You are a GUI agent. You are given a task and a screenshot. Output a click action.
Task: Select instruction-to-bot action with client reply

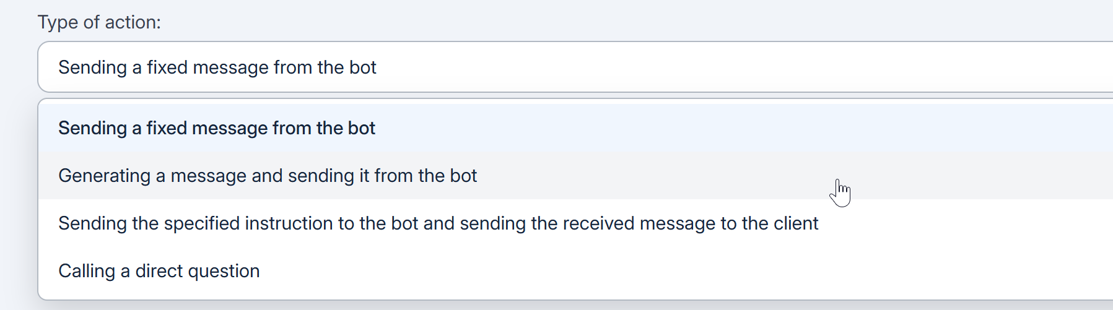438,223
